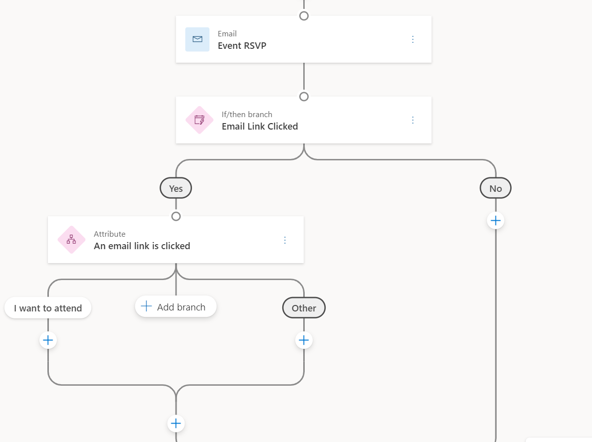The image size is (592, 442).
Task: Select the I want to attend branch label
Action: point(48,307)
